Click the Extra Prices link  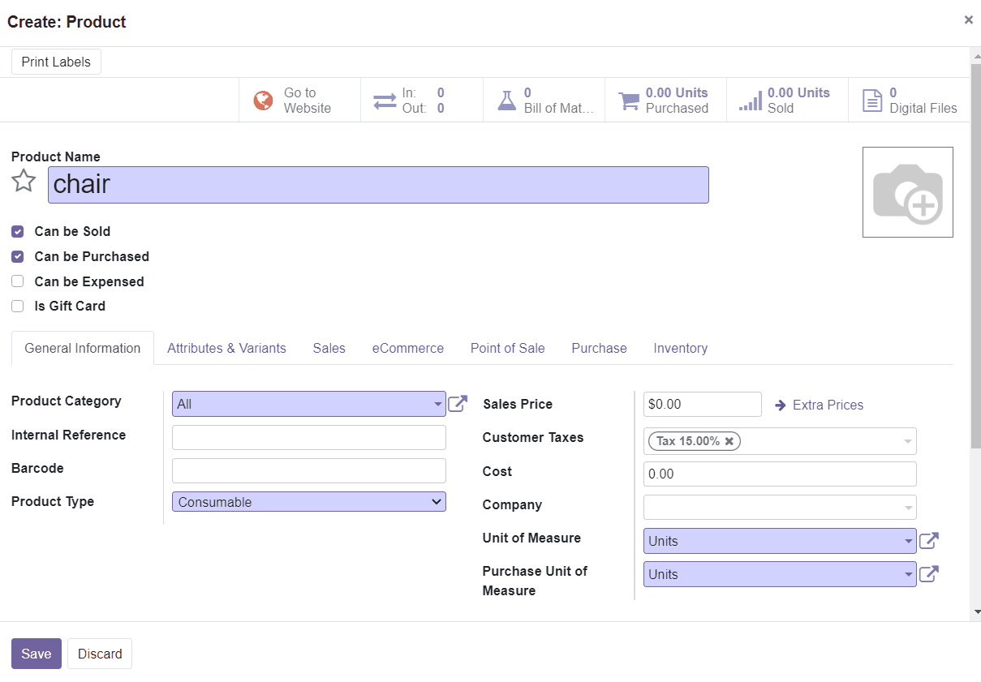825,405
